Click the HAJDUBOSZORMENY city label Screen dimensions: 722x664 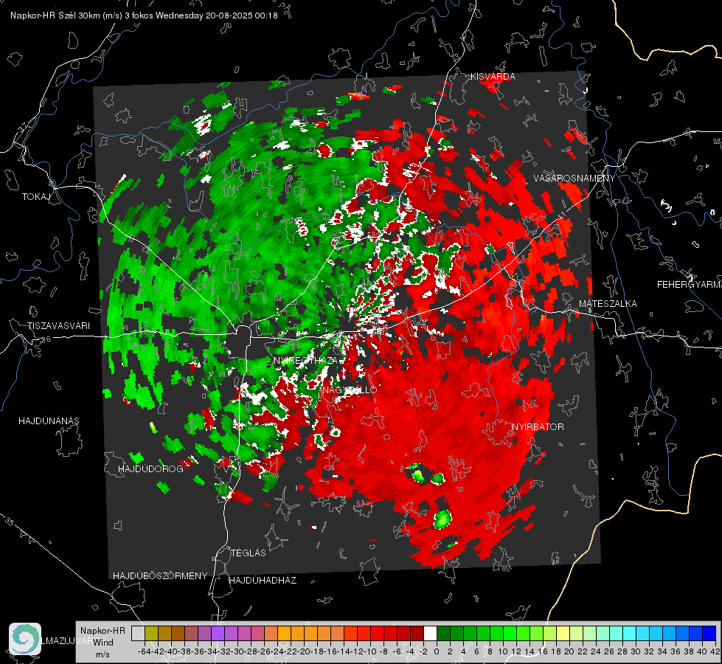[160, 576]
